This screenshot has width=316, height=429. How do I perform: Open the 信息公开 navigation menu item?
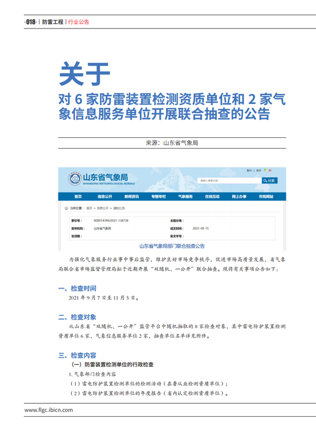105,196
